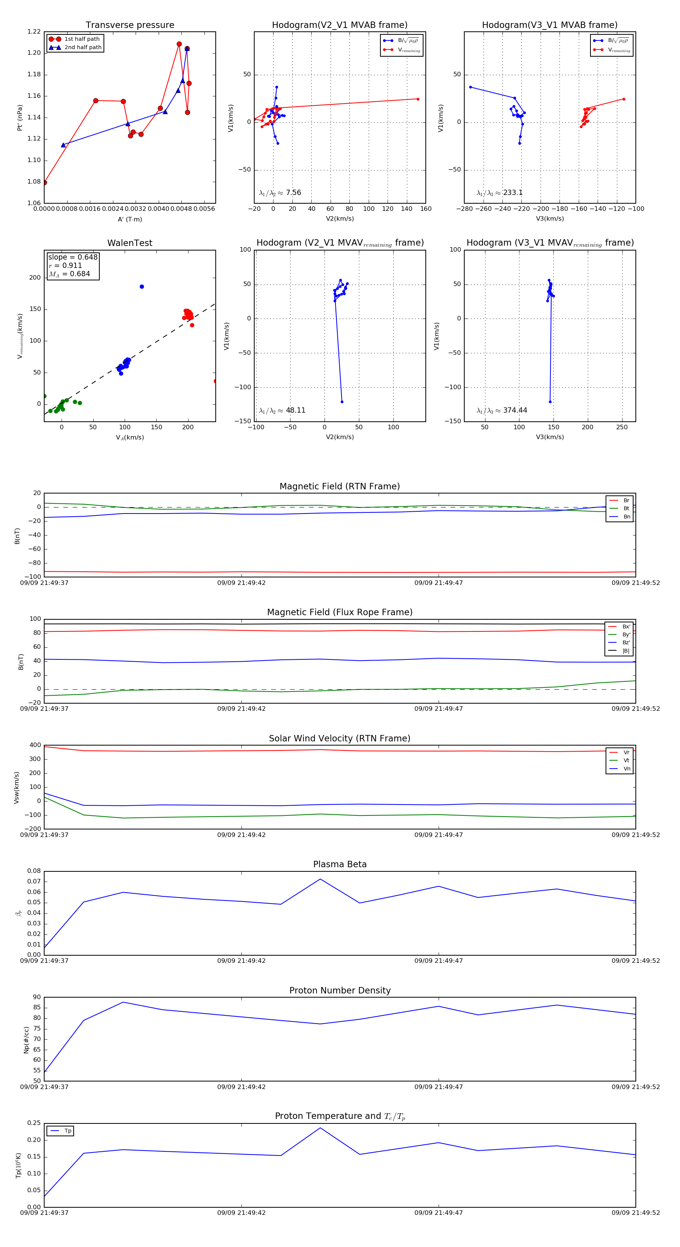Click the "Bn" legend entry
Viewport: 680px width, 1247px height.
[x=620, y=517]
